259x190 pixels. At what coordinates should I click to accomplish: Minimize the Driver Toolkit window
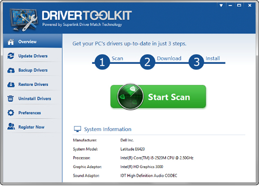coord(230,6)
